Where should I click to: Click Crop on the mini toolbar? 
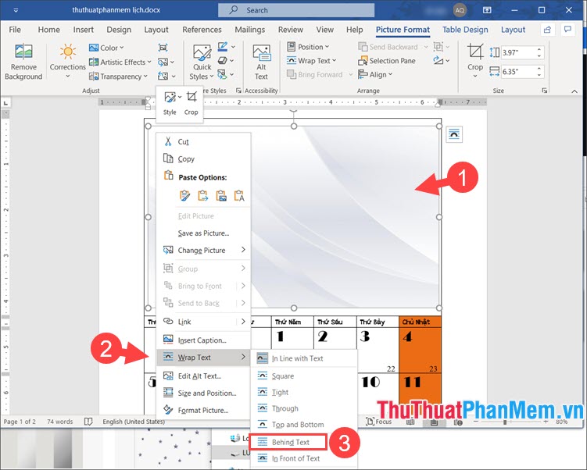point(191,103)
